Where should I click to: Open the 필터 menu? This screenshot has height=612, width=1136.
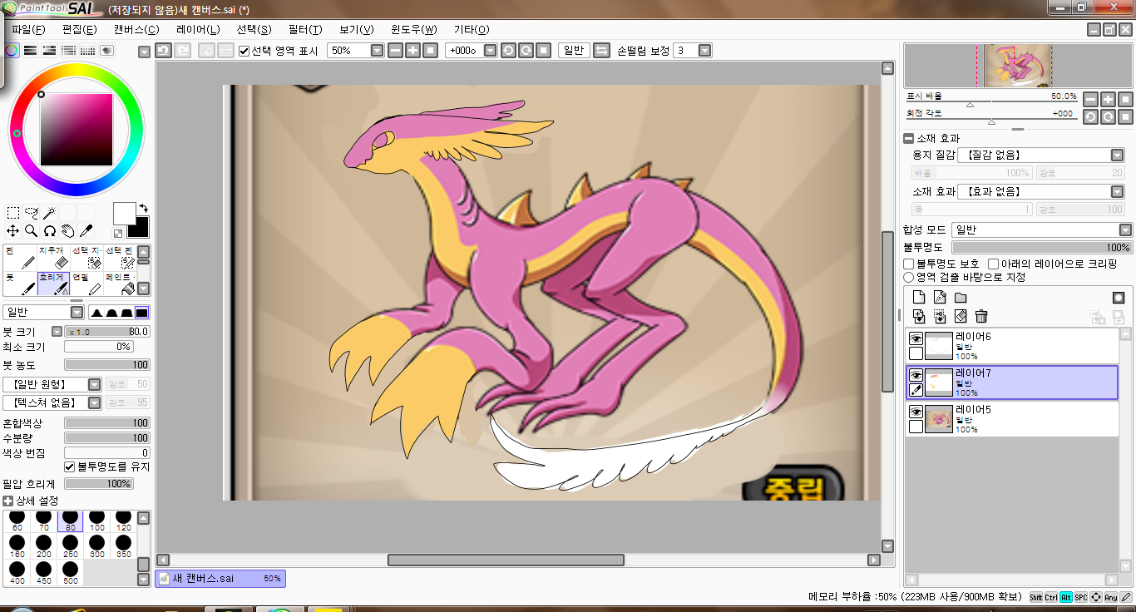(x=304, y=30)
